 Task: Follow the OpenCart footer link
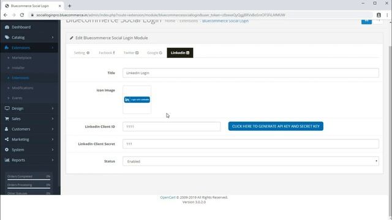coord(168,197)
